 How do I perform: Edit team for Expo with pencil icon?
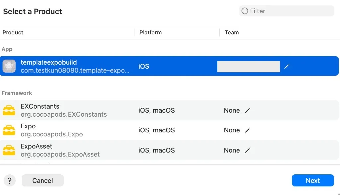pyautogui.click(x=247, y=130)
